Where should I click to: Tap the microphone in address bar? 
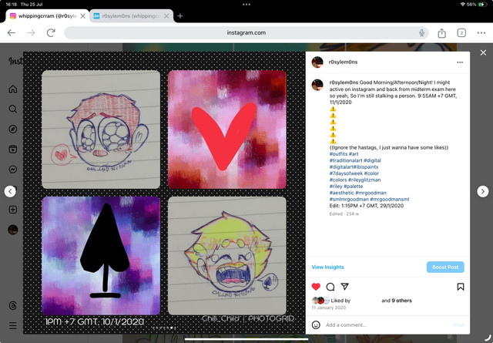(421, 32)
